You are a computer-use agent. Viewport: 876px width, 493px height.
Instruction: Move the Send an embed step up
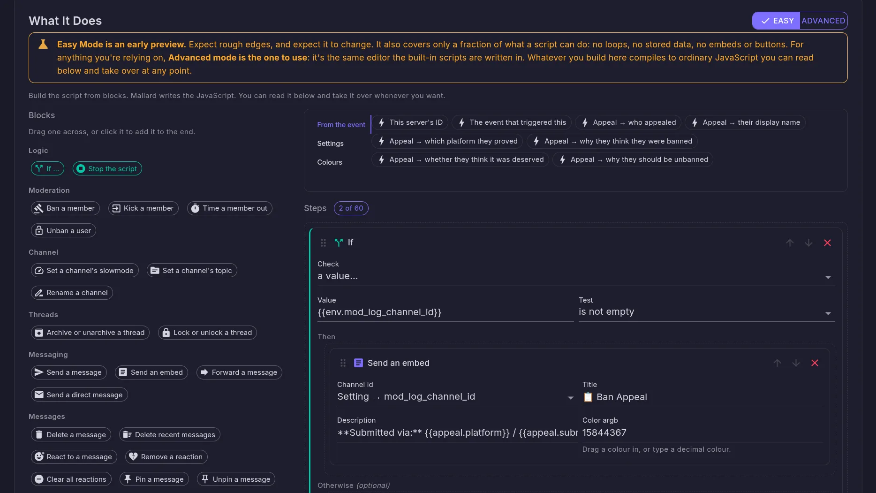pyautogui.click(x=777, y=363)
